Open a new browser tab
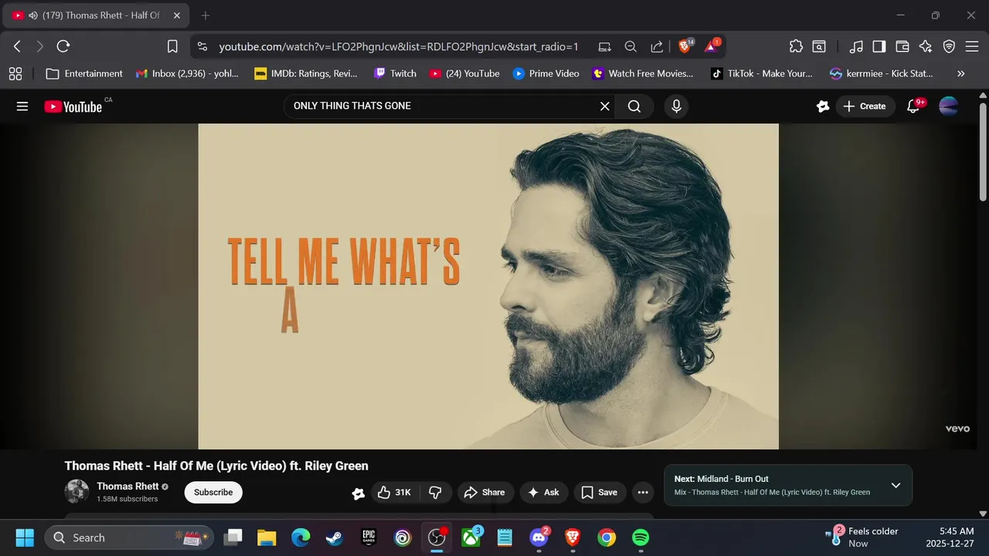 [x=206, y=15]
